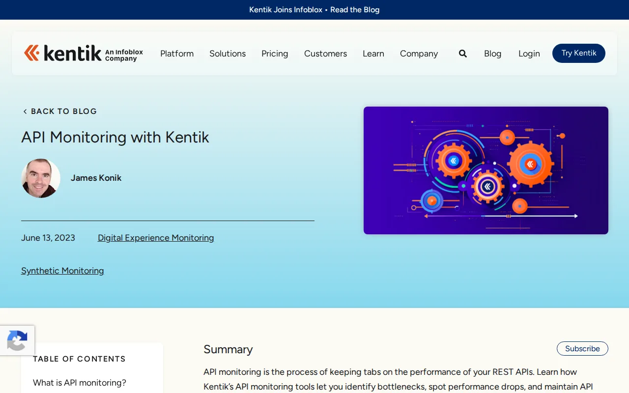Visit the Blog link in the navbar

point(492,54)
